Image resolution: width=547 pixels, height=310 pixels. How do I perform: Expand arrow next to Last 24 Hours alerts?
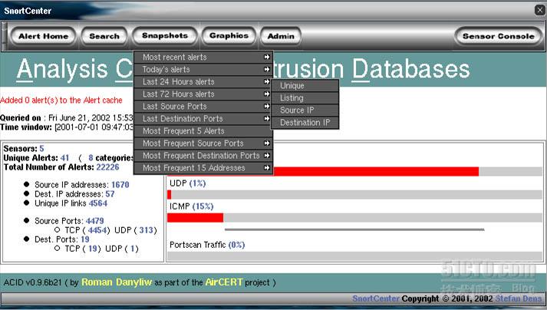tap(266, 81)
